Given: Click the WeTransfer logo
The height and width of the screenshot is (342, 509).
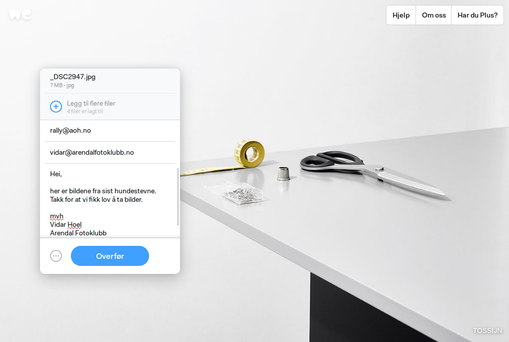Looking at the screenshot, I should coord(20,15).
